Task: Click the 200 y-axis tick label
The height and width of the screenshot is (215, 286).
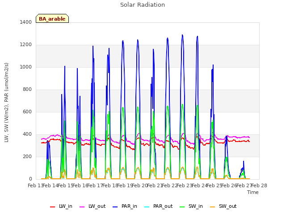Action: pyautogui.click(x=27, y=156)
